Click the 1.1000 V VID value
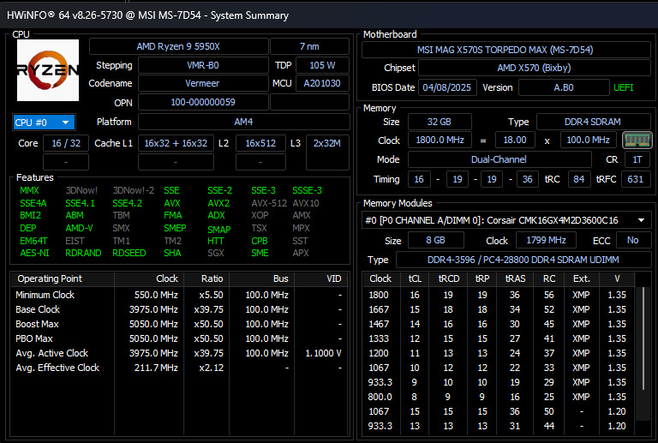658x443 pixels. (x=324, y=354)
